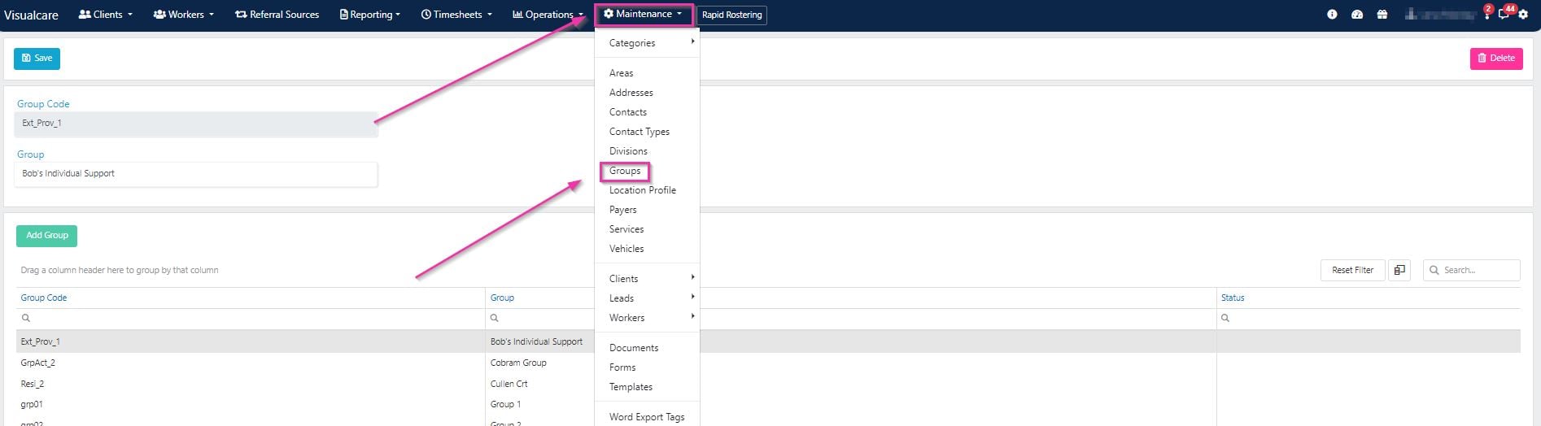
Task: Click the Add Group button
Action: (x=46, y=236)
